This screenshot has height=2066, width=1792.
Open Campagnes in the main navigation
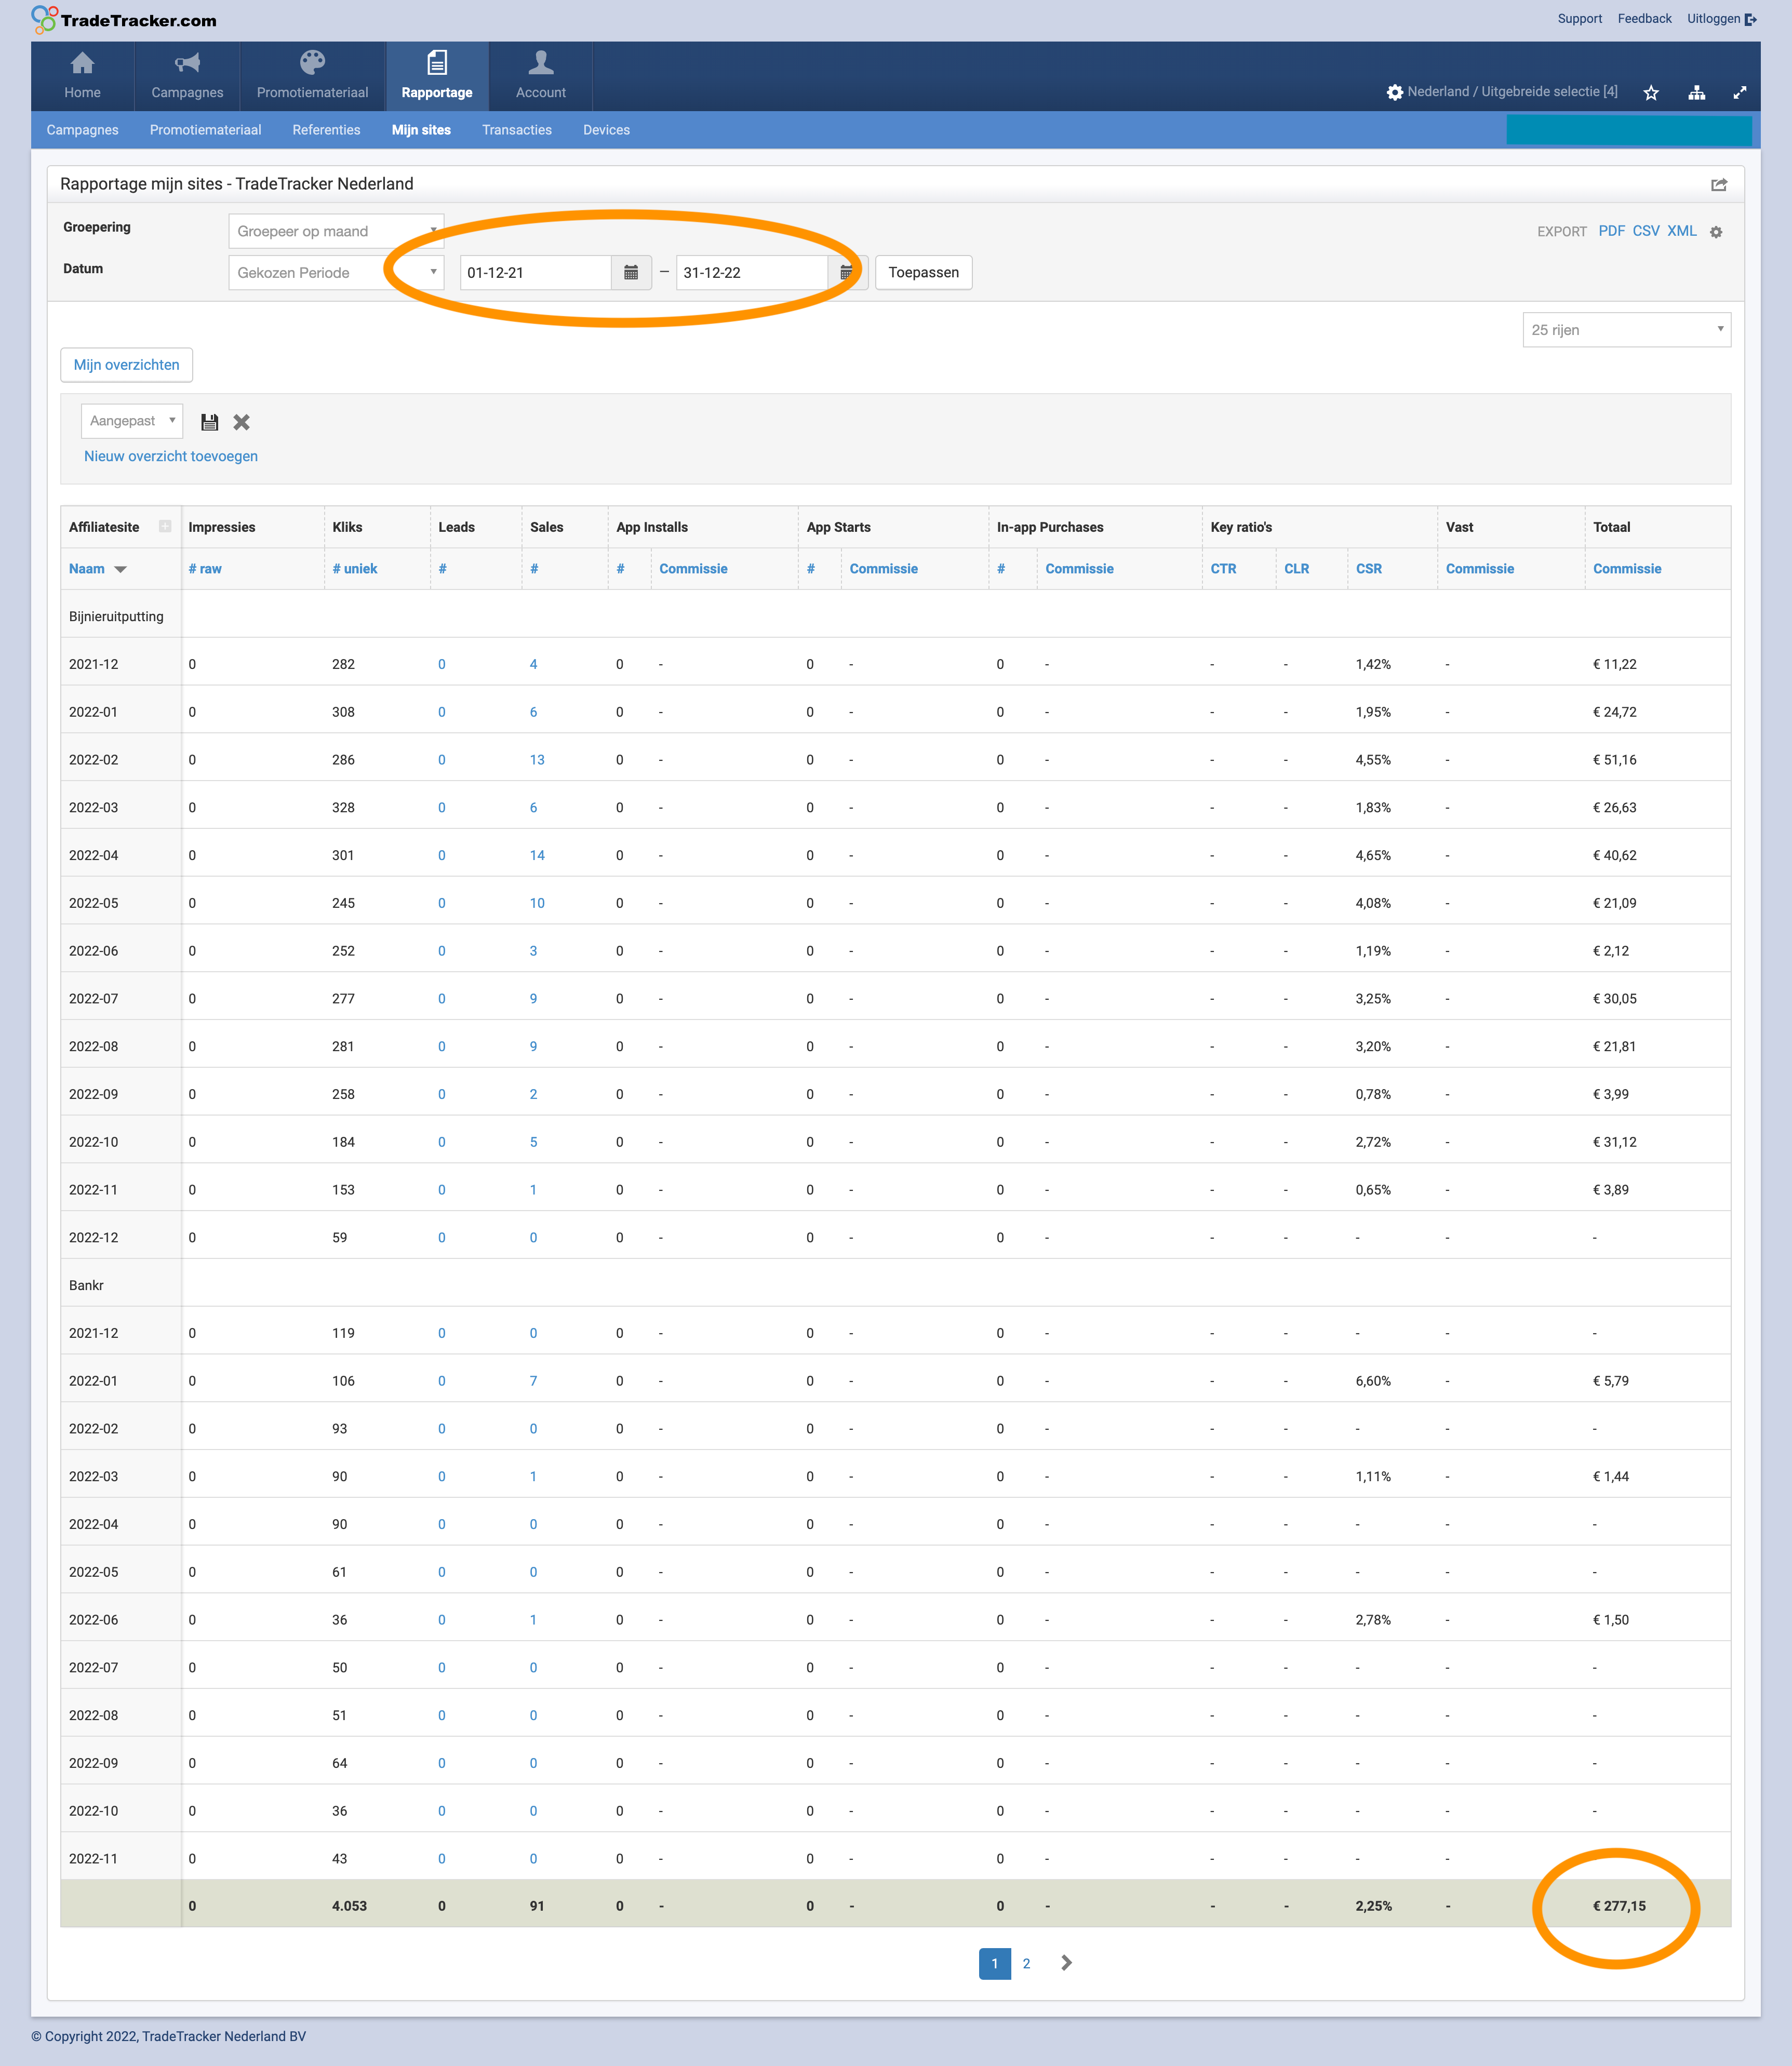pyautogui.click(x=187, y=76)
